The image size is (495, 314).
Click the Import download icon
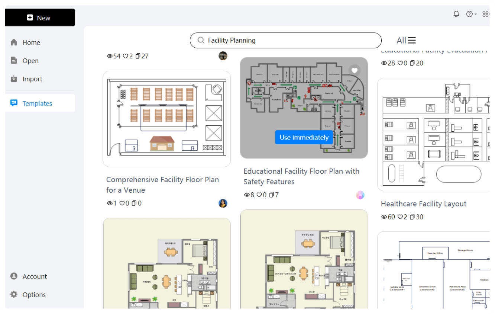point(14,78)
